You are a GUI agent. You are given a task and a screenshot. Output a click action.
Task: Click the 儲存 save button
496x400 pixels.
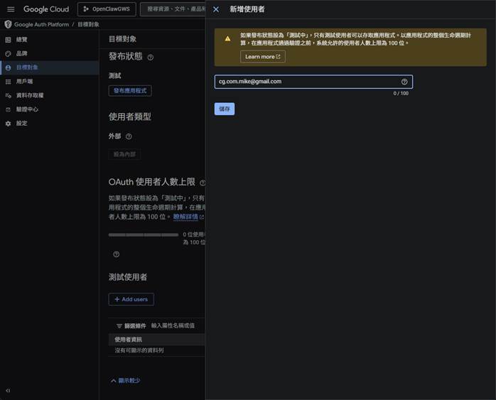[225, 109]
